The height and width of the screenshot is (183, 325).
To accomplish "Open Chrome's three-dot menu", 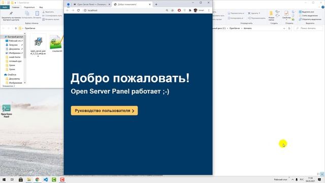I will [x=209, y=10].
